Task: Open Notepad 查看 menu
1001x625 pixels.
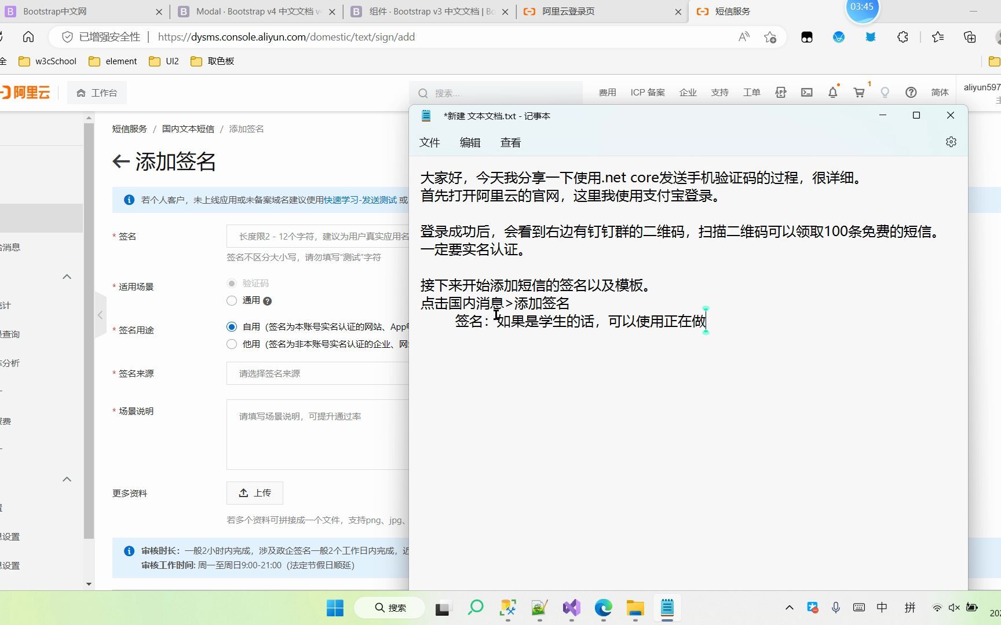Action: [x=510, y=142]
